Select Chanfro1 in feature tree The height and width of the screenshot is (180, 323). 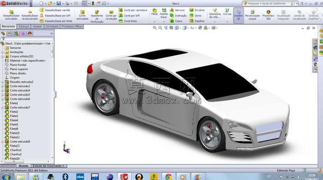coord(16,150)
